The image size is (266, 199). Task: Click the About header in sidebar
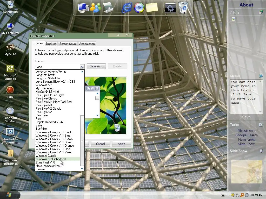coord(246,5)
